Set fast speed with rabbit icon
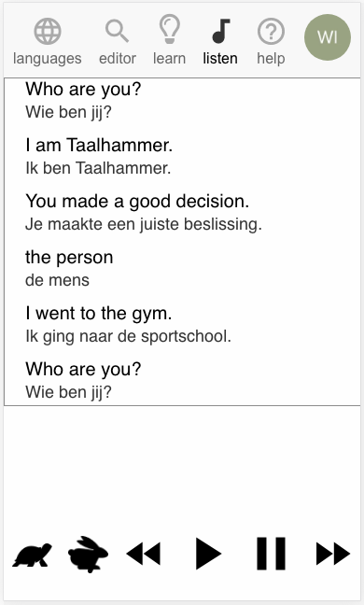Screen dimensions: 364x605 (x=88, y=554)
